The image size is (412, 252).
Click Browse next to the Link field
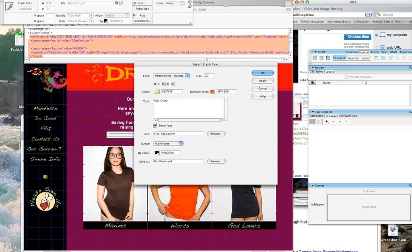[216, 134]
